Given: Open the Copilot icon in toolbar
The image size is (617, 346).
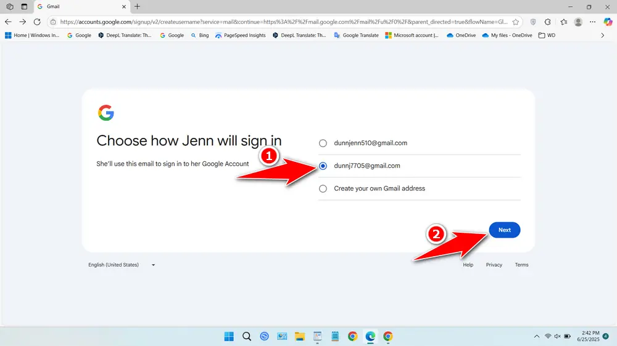Looking at the screenshot, I should tap(608, 22).
